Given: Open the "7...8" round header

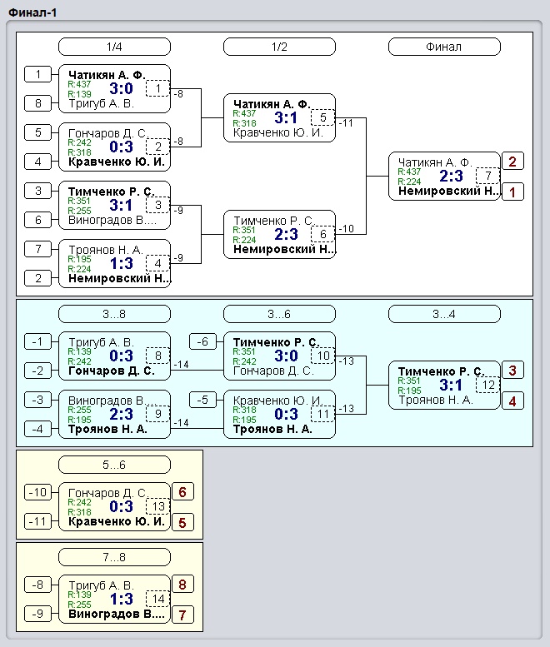Looking at the screenshot, I should [114, 557].
